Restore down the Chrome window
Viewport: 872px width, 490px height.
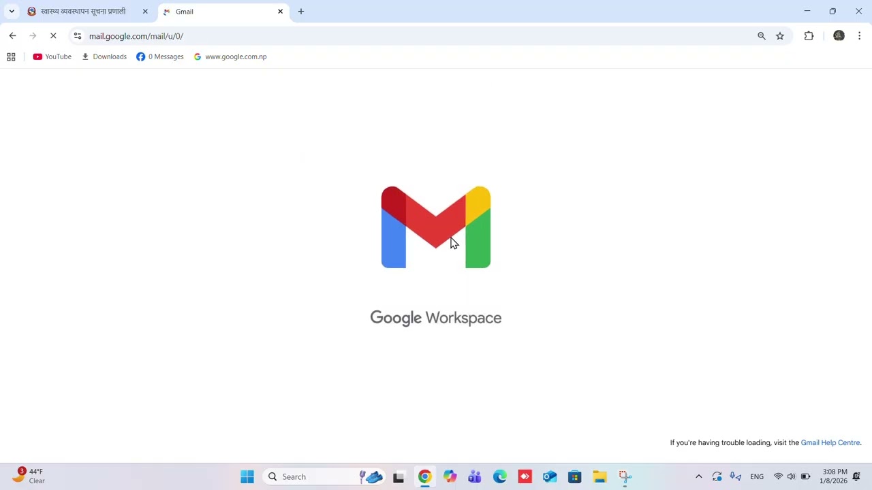coord(832,12)
